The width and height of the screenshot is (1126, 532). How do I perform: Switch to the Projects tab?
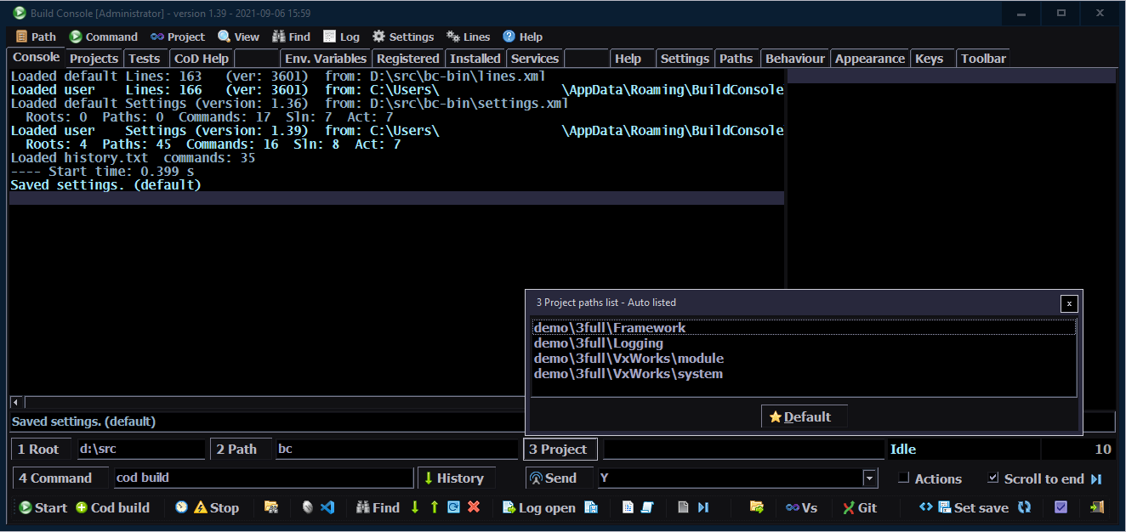tap(94, 59)
